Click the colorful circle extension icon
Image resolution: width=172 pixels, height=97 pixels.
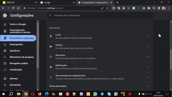tap(114, 8)
